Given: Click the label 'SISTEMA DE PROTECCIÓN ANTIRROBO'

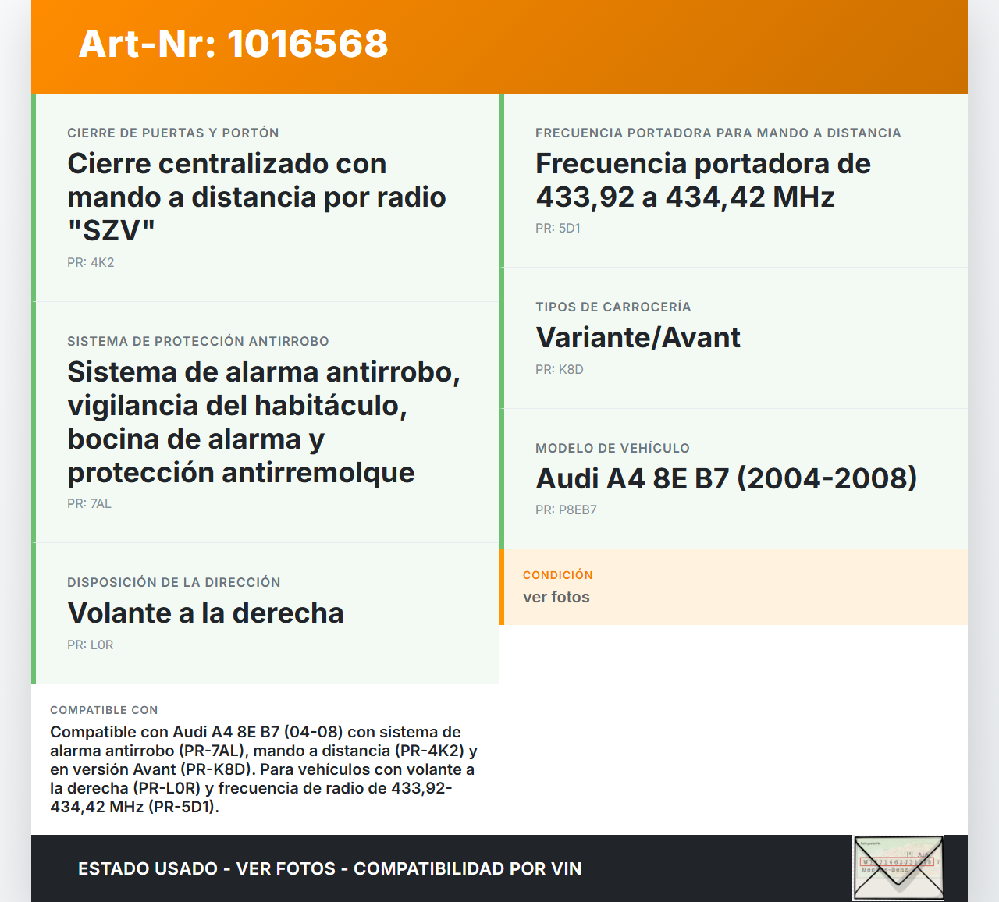Looking at the screenshot, I should point(198,341).
